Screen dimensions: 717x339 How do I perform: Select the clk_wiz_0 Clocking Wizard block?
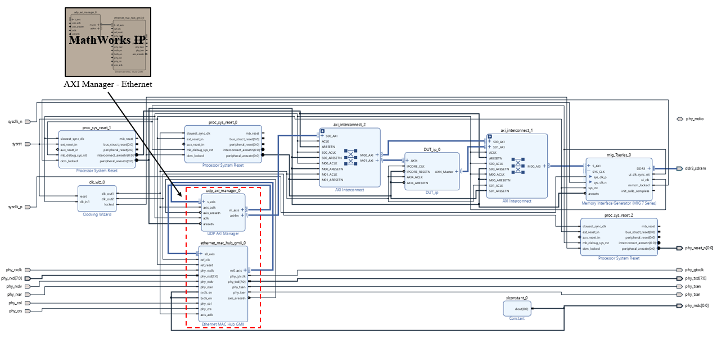coord(97,199)
